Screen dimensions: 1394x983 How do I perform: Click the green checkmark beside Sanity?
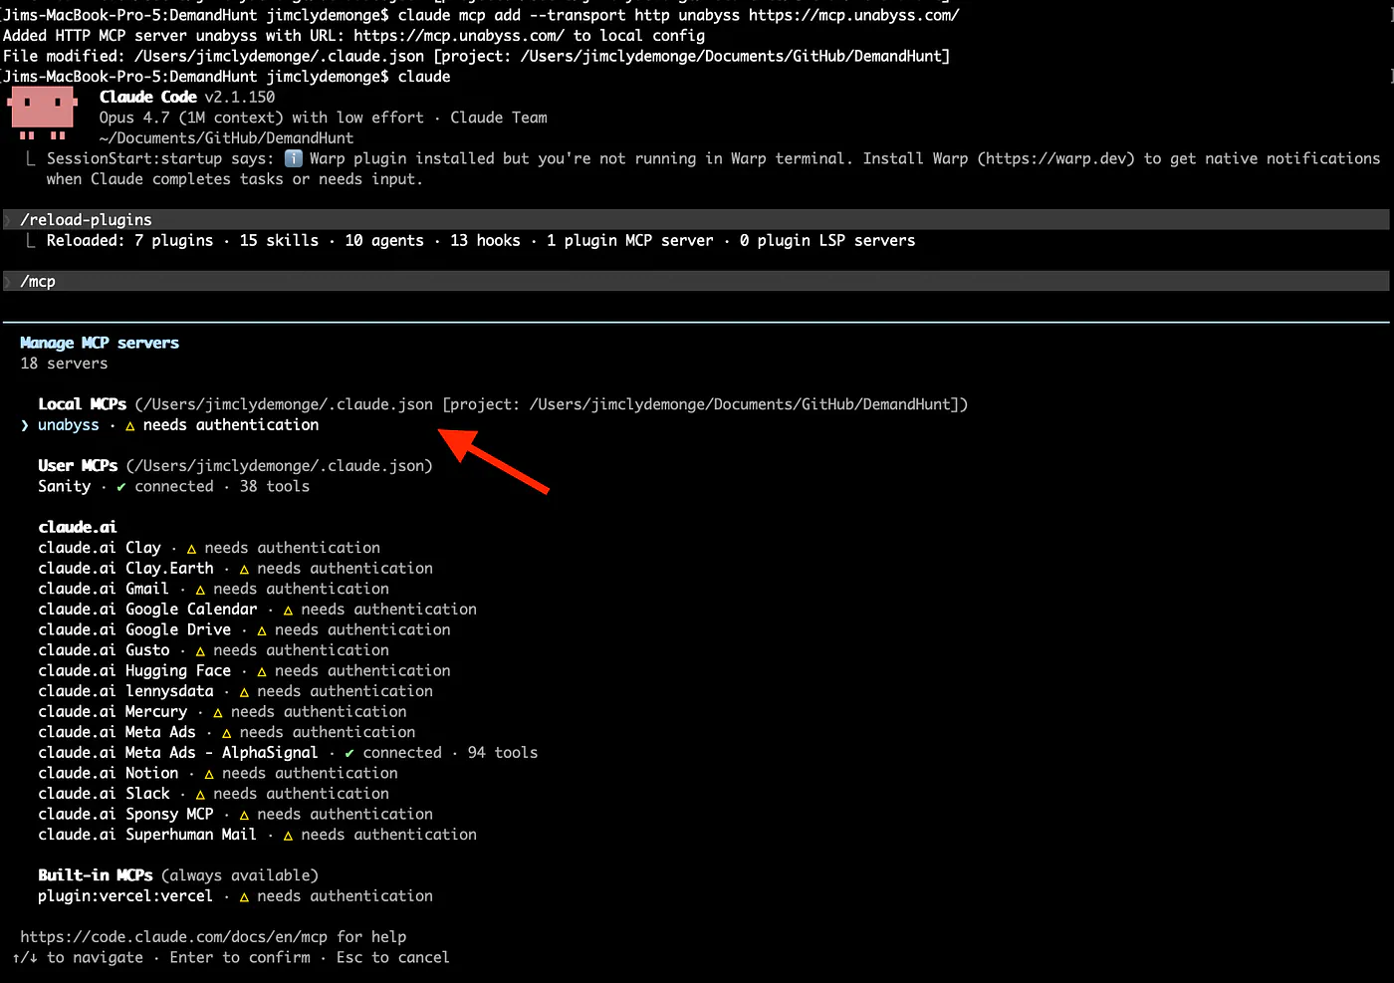pos(120,487)
